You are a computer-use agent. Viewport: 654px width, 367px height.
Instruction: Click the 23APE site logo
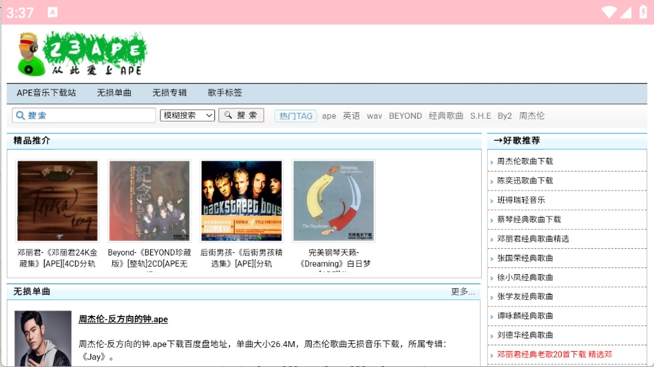coord(82,54)
